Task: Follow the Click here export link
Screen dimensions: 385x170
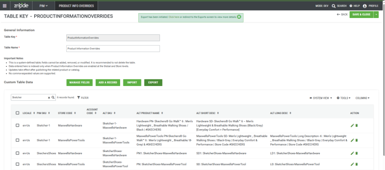Action: (x=174, y=17)
